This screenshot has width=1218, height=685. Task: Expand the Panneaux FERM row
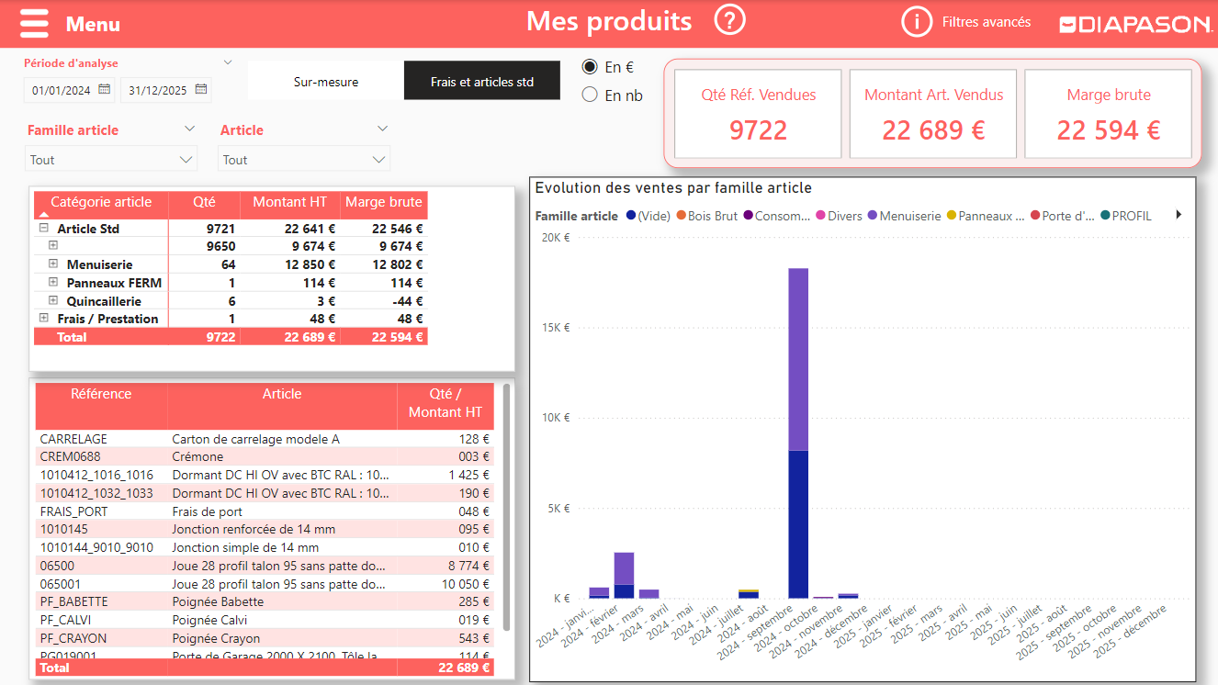pyautogui.click(x=53, y=283)
